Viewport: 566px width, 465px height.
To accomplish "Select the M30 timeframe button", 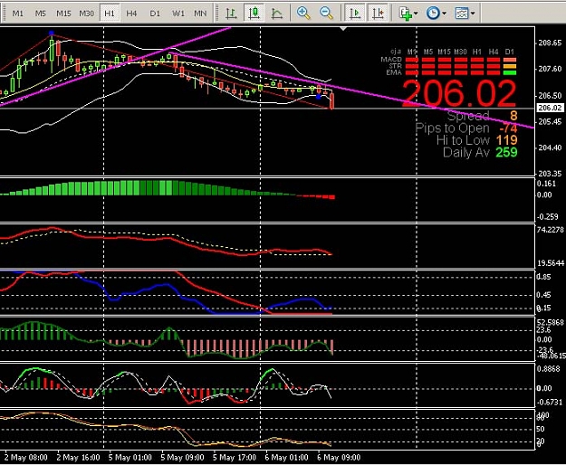I will 86,14.
